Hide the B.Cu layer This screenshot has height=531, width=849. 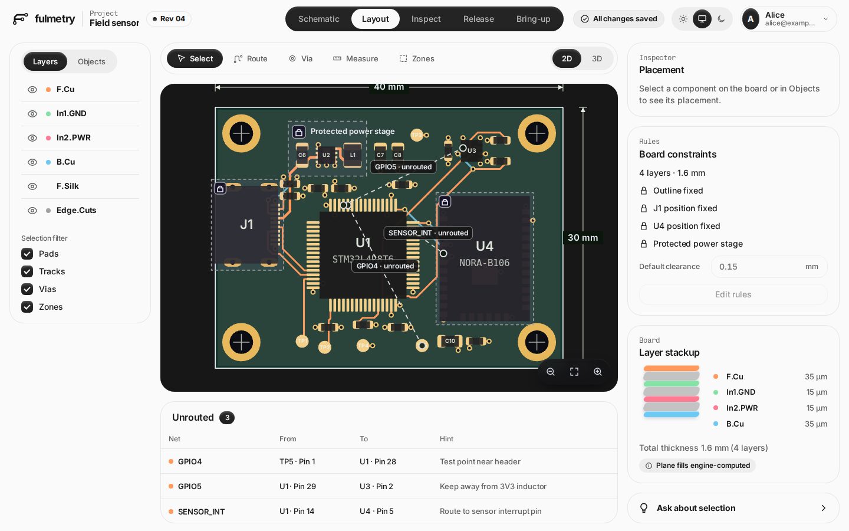tap(32, 162)
